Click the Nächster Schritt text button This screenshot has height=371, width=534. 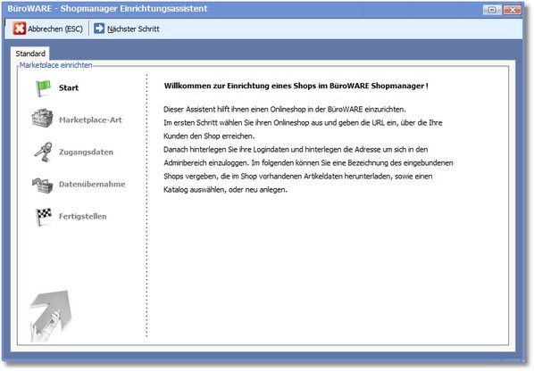(134, 29)
